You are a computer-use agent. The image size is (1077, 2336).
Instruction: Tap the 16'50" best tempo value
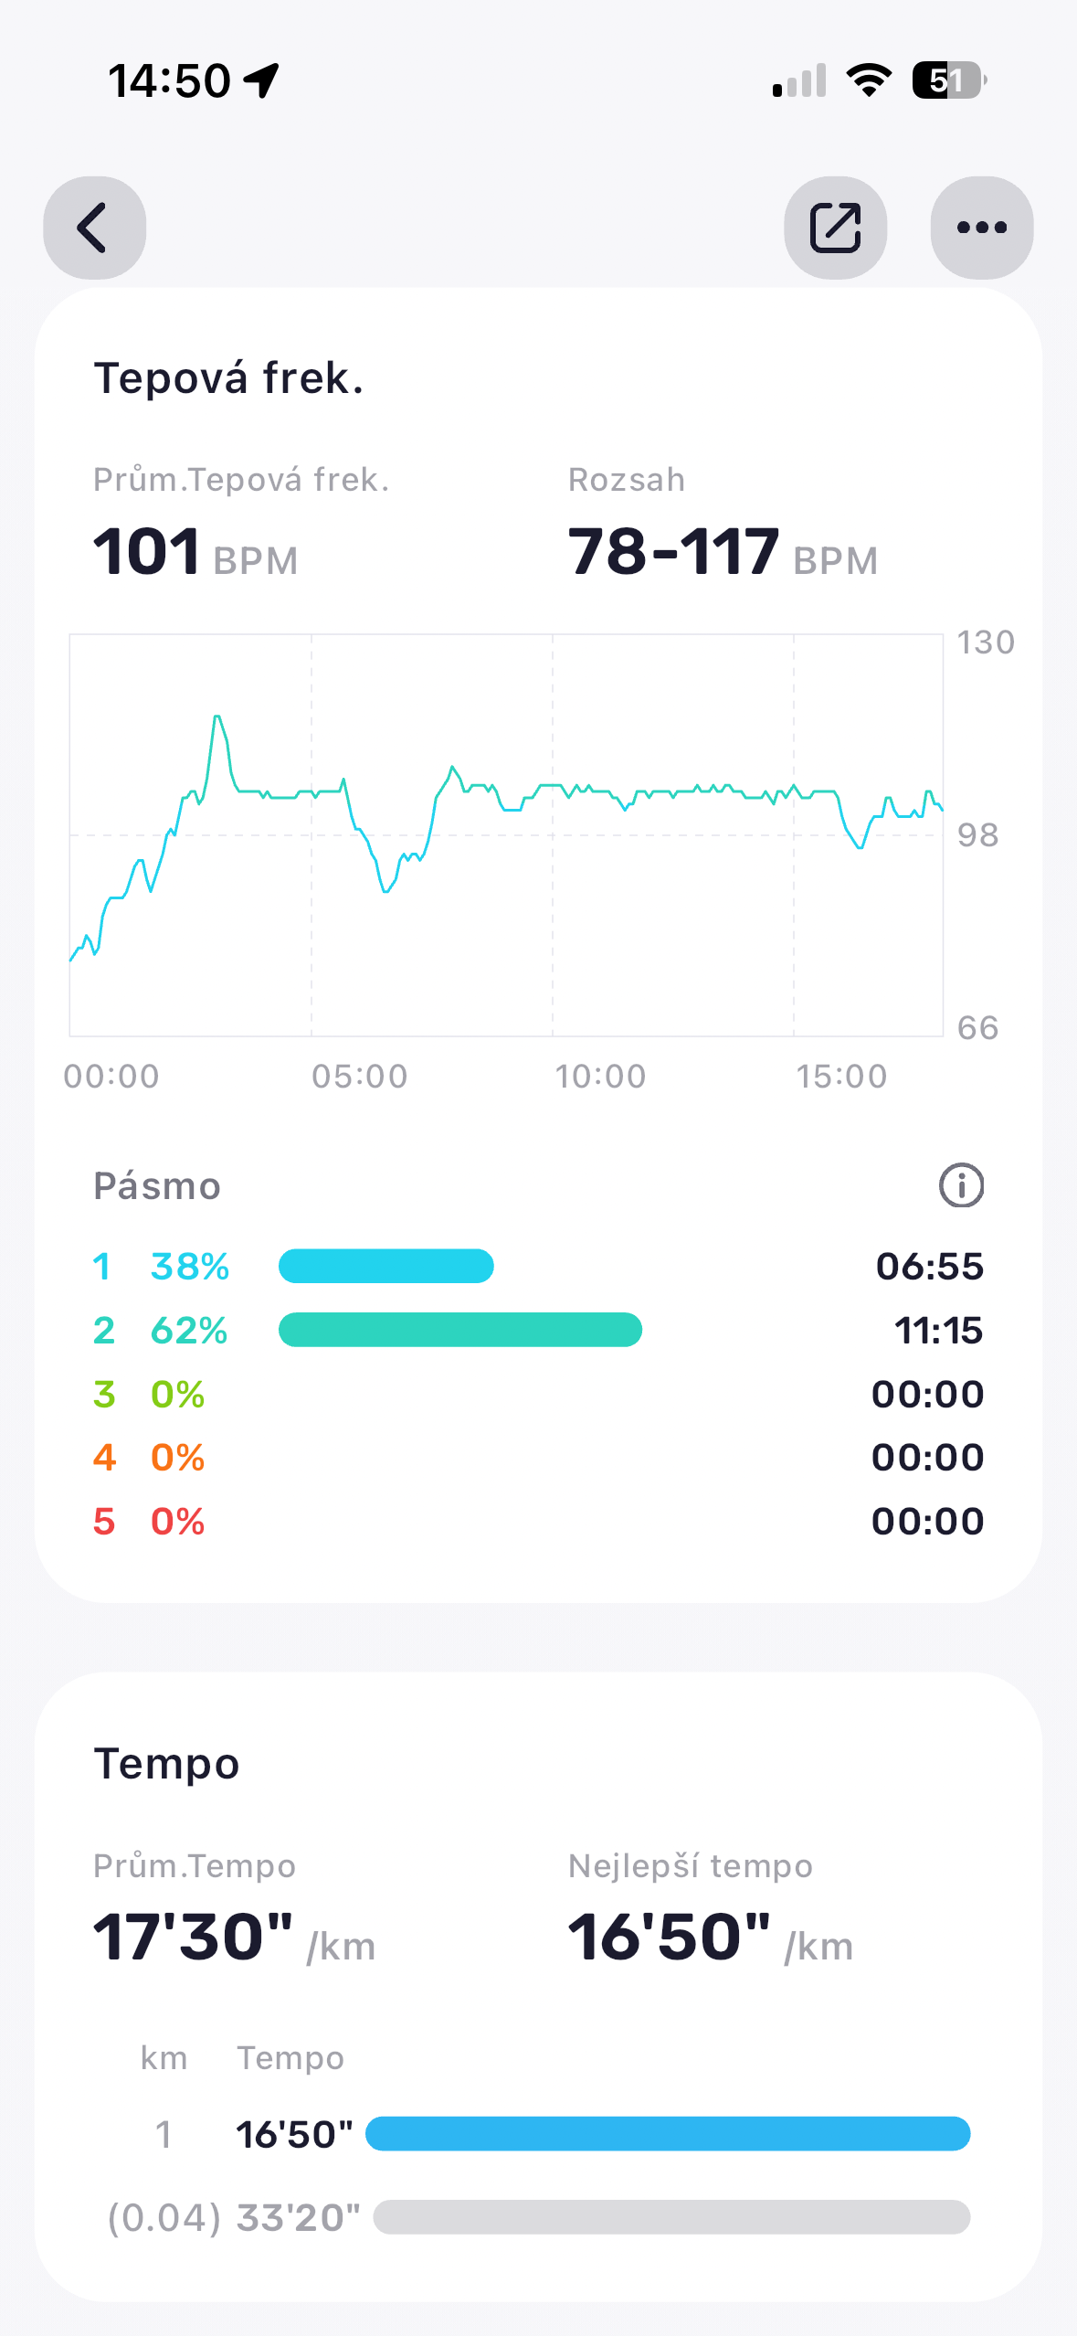coord(670,1938)
